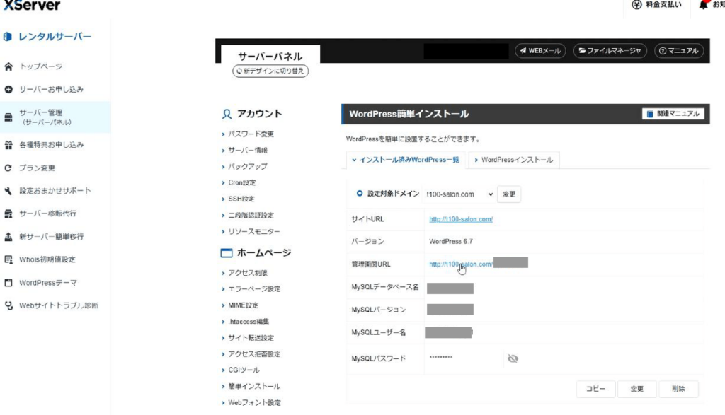Open エラーページ設定 menu item
This screenshot has width=725, height=415.
click(x=254, y=289)
